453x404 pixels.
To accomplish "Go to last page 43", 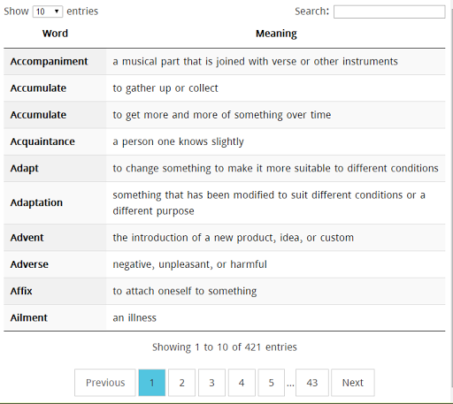I will pyautogui.click(x=312, y=383).
